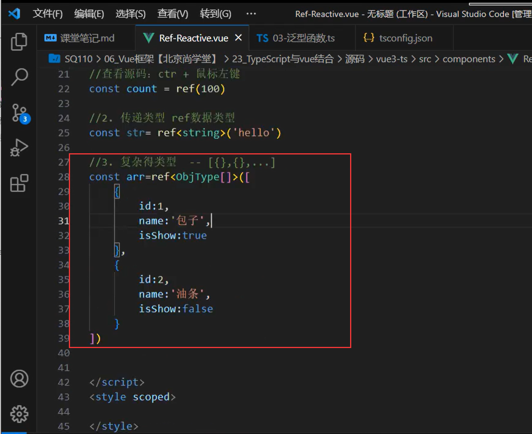Click the Vue icon on Ref-Reactive.vue tab
The height and width of the screenshot is (434, 532).
(148, 38)
